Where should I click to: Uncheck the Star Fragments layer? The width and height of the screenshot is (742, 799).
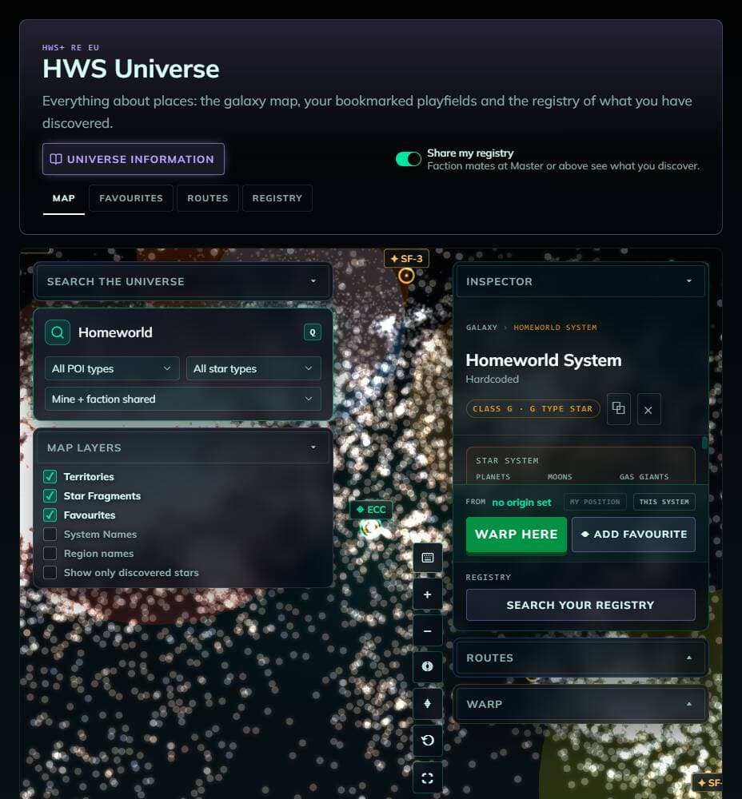pos(50,496)
